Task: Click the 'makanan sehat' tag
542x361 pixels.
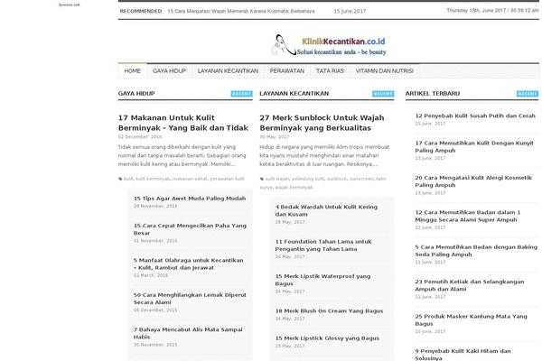Action: pyautogui.click(x=190, y=179)
